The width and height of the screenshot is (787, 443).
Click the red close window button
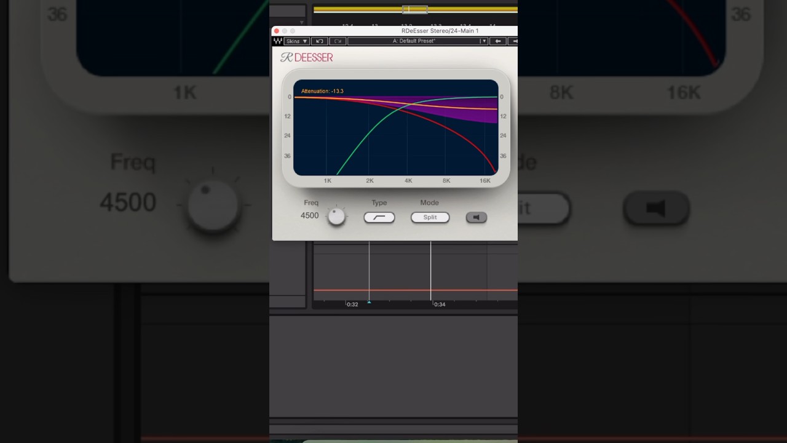pyautogui.click(x=277, y=31)
